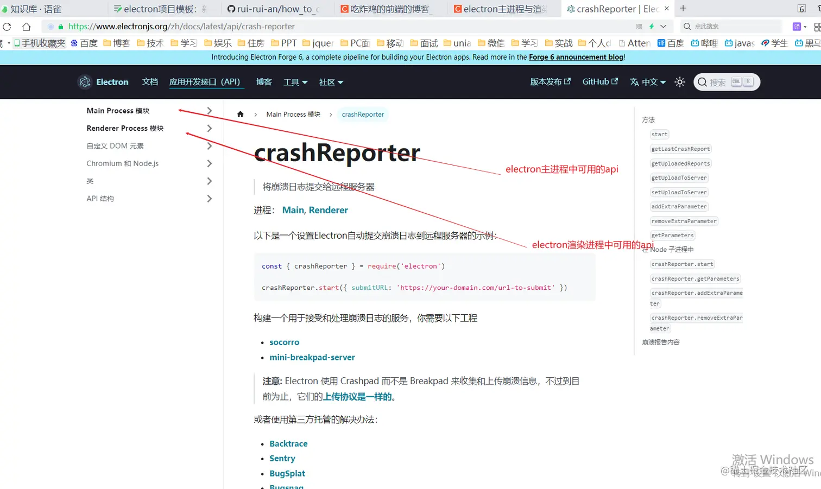Open the 技术 bookmark folder
Image resolution: width=821 pixels, height=489 pixels.
coord(150,43)
